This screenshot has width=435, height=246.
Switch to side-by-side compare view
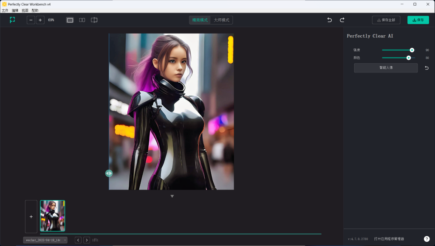[x=82, y=20]
